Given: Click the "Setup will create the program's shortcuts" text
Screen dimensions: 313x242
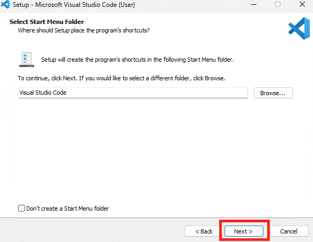Looking at the screenshot, I should pyautogui.click(x=138, y=60).
